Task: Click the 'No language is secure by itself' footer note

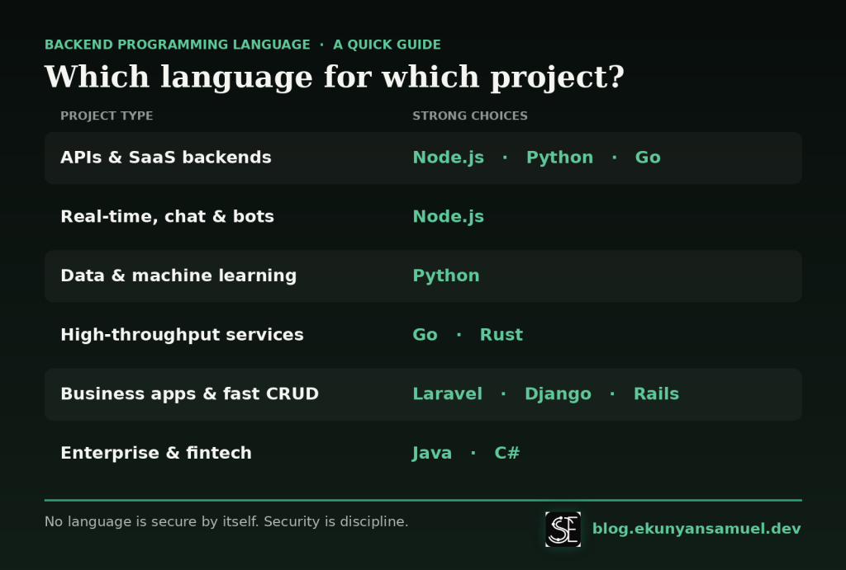Action: point(226,521)
